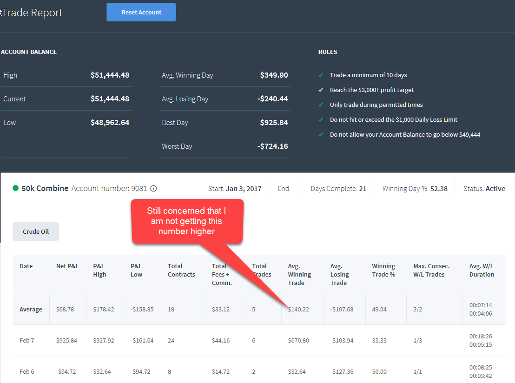Click the Current balance $51,444.48
The width and height of the screenshot is (515, 383).
click(110, 99)
